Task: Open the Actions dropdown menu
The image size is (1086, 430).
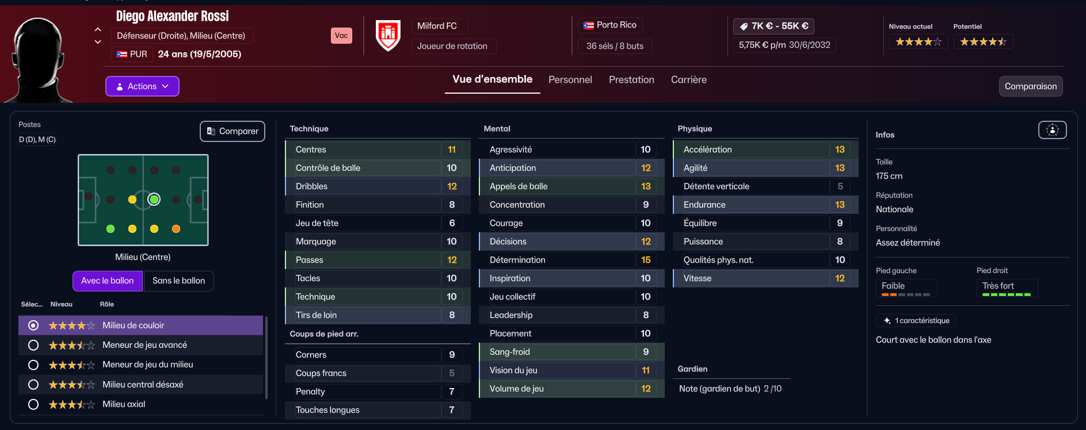Action: pyautogui.click(x=142, y=86)
